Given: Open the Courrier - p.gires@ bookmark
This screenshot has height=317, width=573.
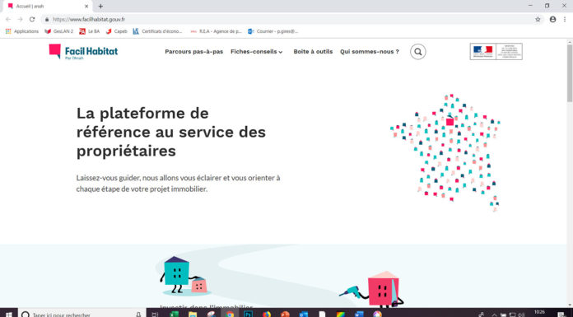Looking at the screenshot, I should point(273,31).
